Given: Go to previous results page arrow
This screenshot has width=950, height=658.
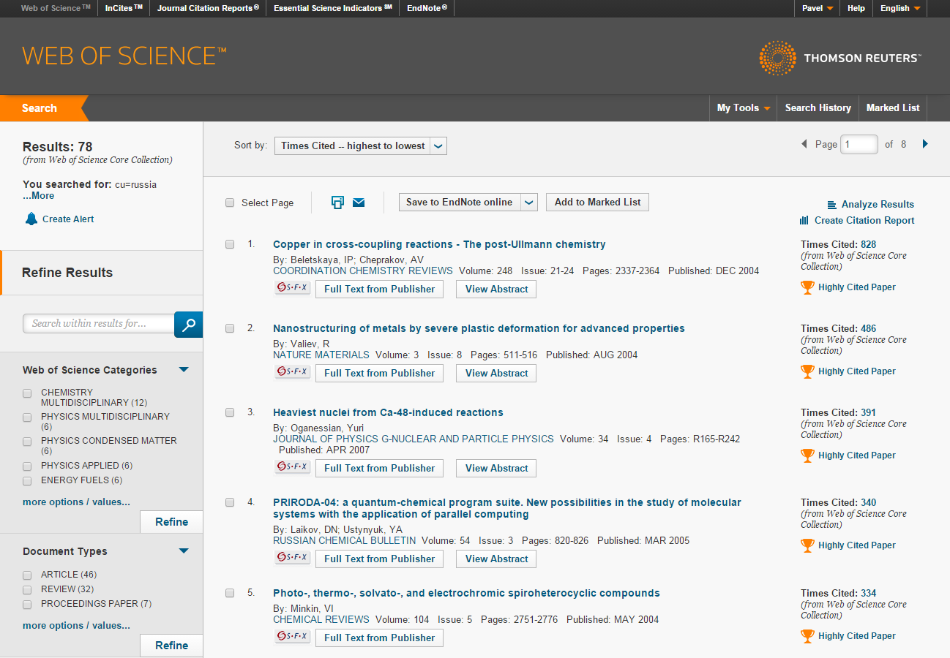Looking at the screenshot, I should click(804, 144).
